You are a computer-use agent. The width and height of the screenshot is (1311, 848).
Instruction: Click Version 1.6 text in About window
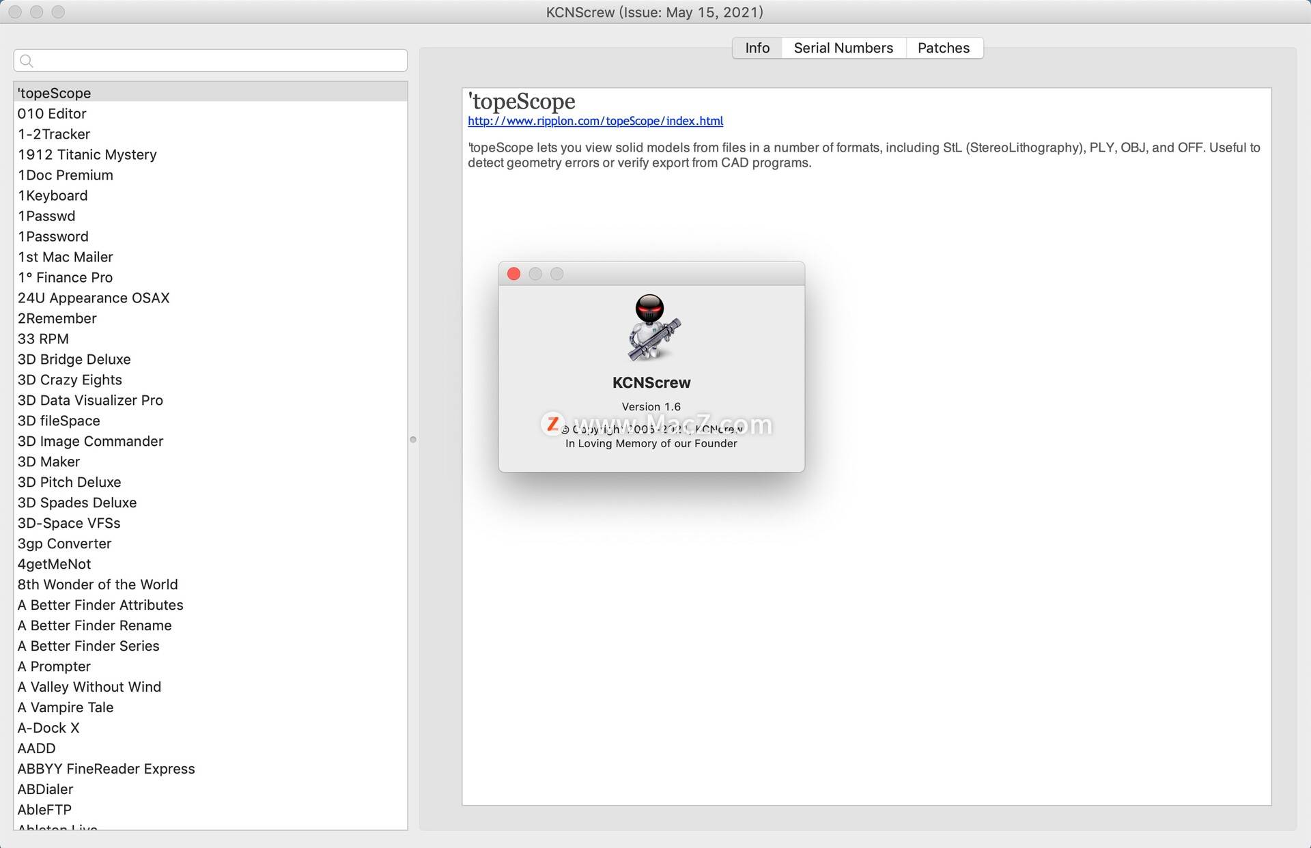pyautogui.click(x=651, y=407)
